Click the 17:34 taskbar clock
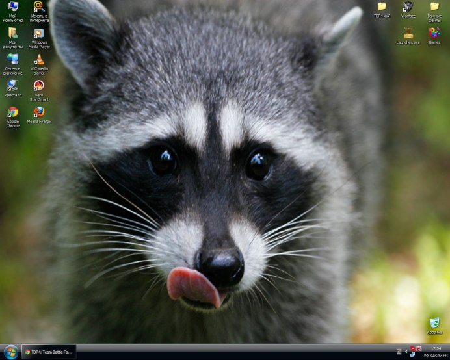Screen dimensions: 450x360 [x=436, y=348]
